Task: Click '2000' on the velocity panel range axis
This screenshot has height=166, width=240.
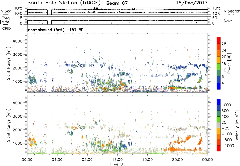Action: pyautogui.click(x=18, y=130)
